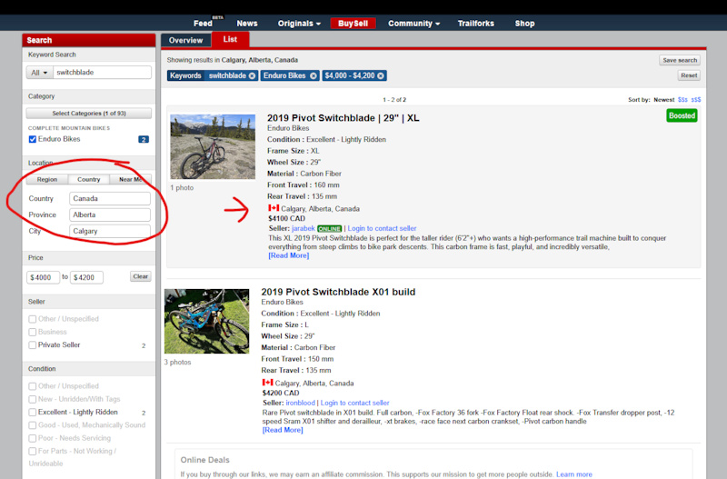Switch to the List tab
The height and width of the screenshot is (479, 727).
tap(230, 39)
